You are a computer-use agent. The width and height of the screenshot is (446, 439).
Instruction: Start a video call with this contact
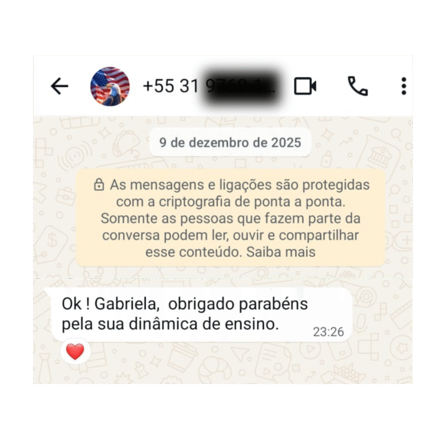305,86
